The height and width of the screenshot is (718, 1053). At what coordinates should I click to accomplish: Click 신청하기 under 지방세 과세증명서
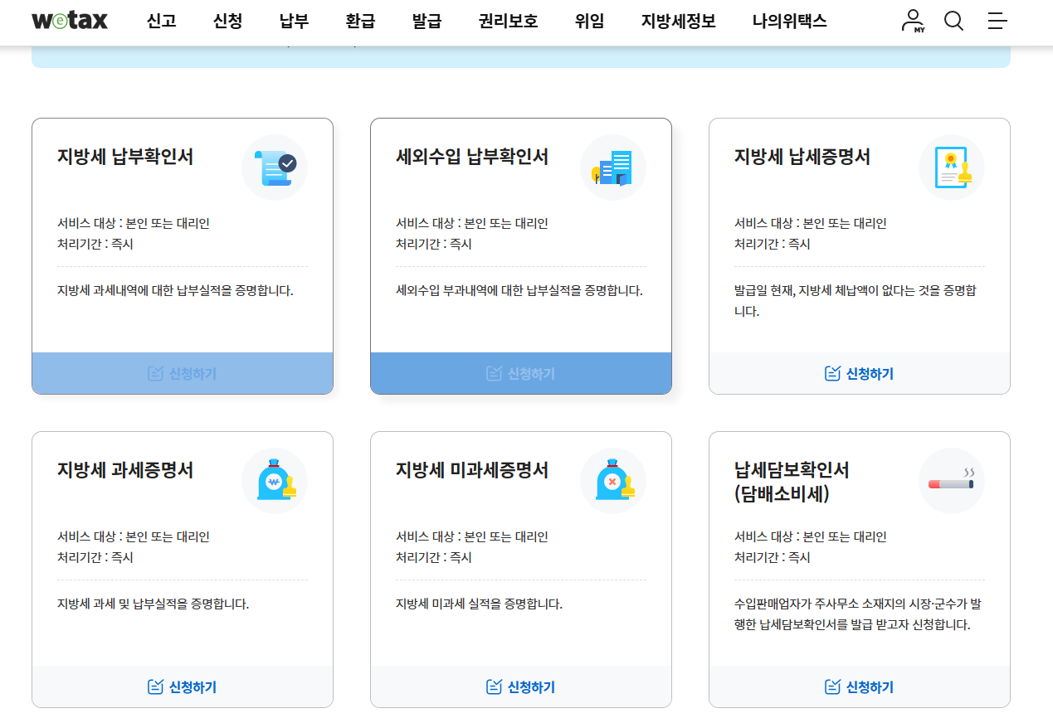(x=183, y=686)
